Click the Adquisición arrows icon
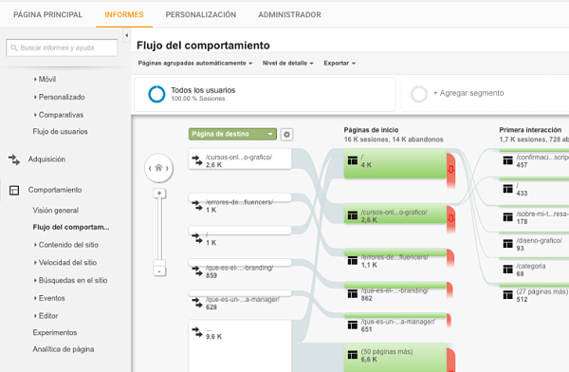 pyautogui.click(x=14, y=159)
